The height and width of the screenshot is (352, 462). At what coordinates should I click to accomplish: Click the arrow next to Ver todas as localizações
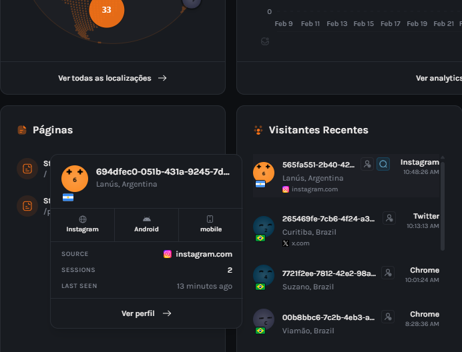(162, 78)
